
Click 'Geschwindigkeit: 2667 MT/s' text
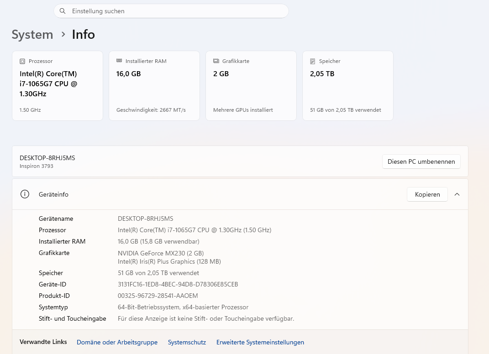tap(151, 110)
